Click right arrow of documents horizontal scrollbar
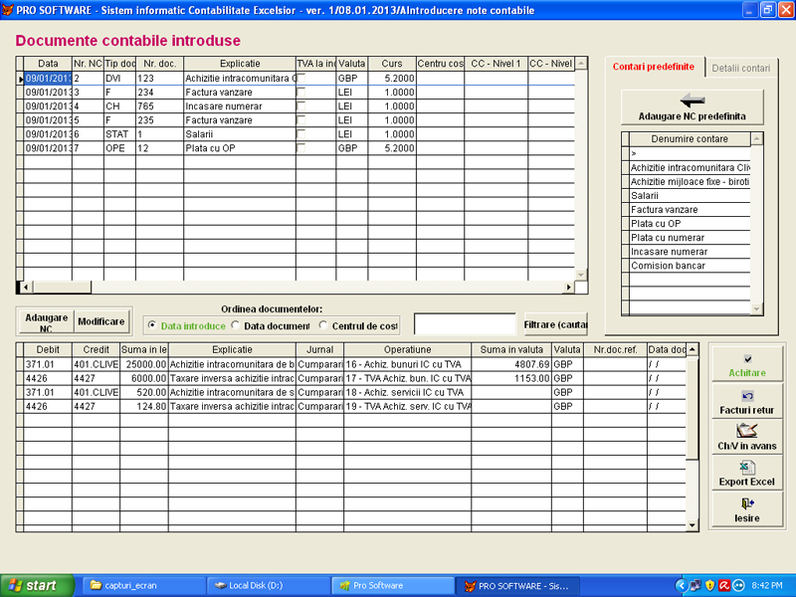This screenshot has height=597, width=796. pyautogui.click(x=568, y=287)
